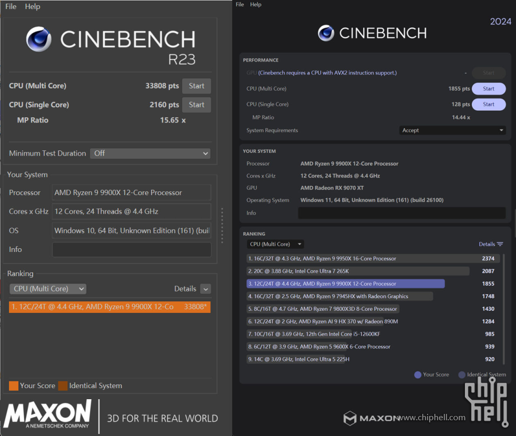Click the ranking list scrollbar in Cinebench 2024

coord(503,309)
